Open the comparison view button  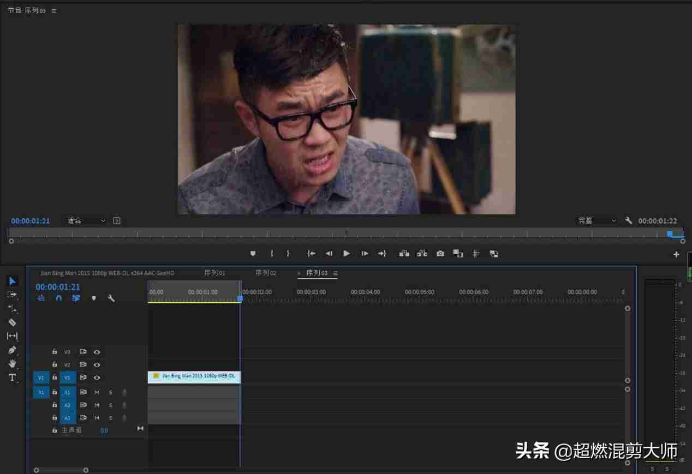[458, 254]
